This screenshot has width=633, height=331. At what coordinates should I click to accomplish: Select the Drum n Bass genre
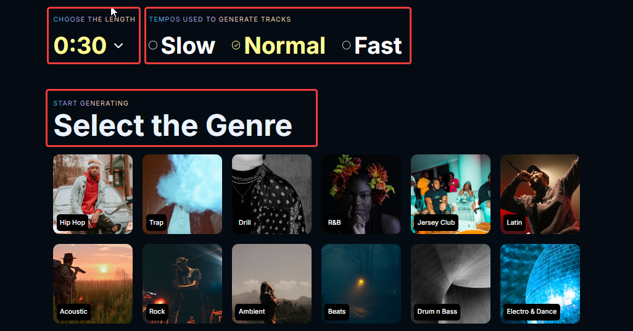(450, 283)
